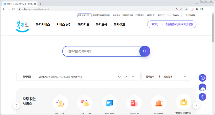
Task: Open 맞춤형급여안내(복지멤버십) link
Action: pyautogui.click(x=179, y=24)
